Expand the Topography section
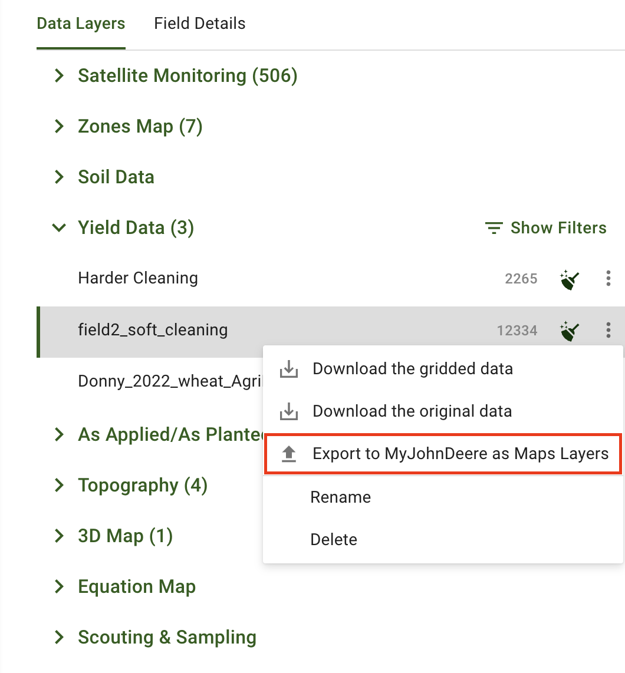625x673 pixels. (x=59, y=486)
